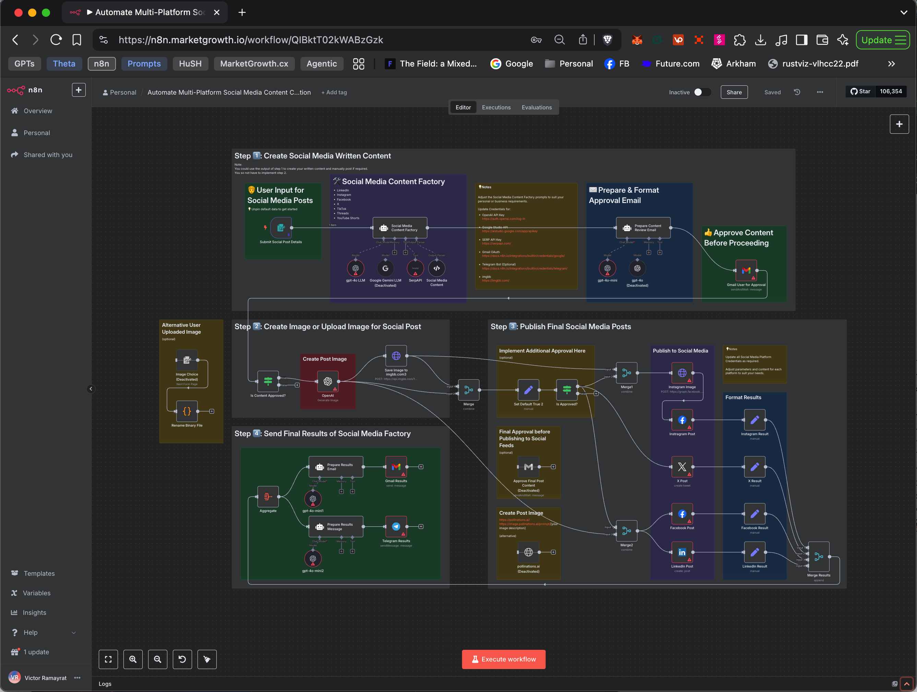Click the tidy up workflow button
917x692 pixels.
pyautogui.click(x=207, y=659)
